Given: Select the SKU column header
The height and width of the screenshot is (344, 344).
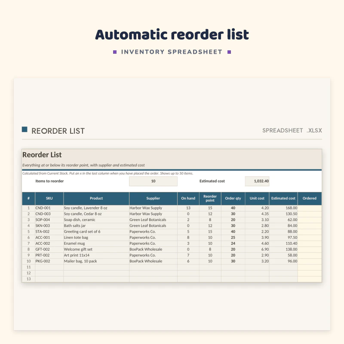Looking at the screenshot, I should (49, 198).
